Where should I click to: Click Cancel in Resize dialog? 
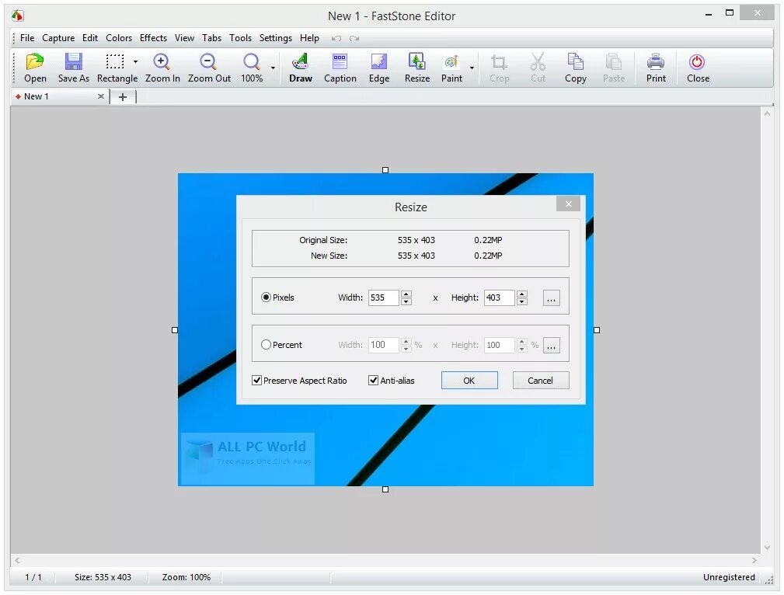(541, 381)
